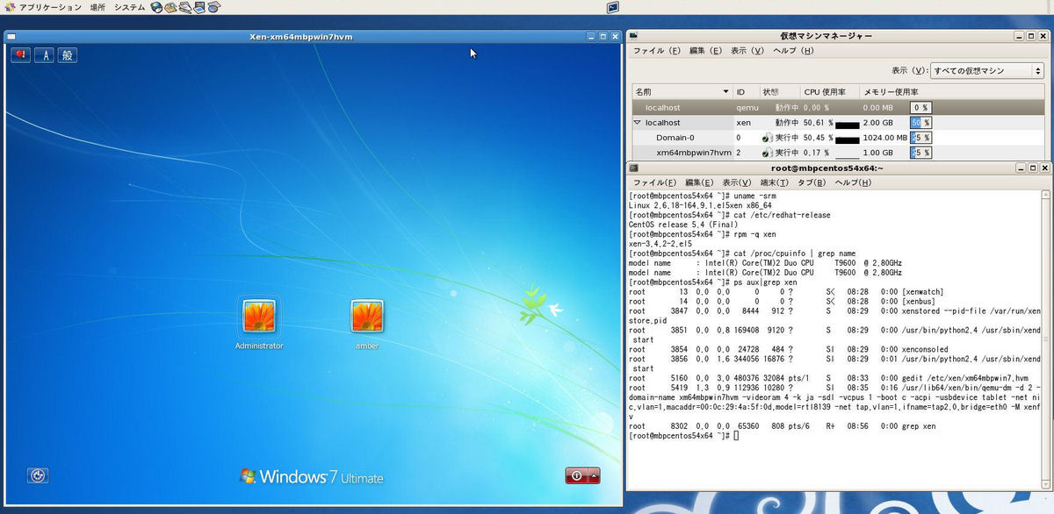This screenshot has height=514, width=1054.
Task: Open the ファイル menu in 仮想マシンマネージャー
Action: [x=656, y=51]
